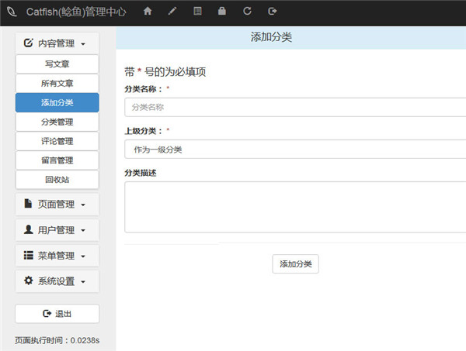Collapse the 内容管理 sidebar section
Image resolution: width=466 pixels, height=351 pixels.
point(57,43)
